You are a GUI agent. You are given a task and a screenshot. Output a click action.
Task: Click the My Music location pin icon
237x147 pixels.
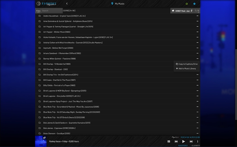click(x=112, y=3)
